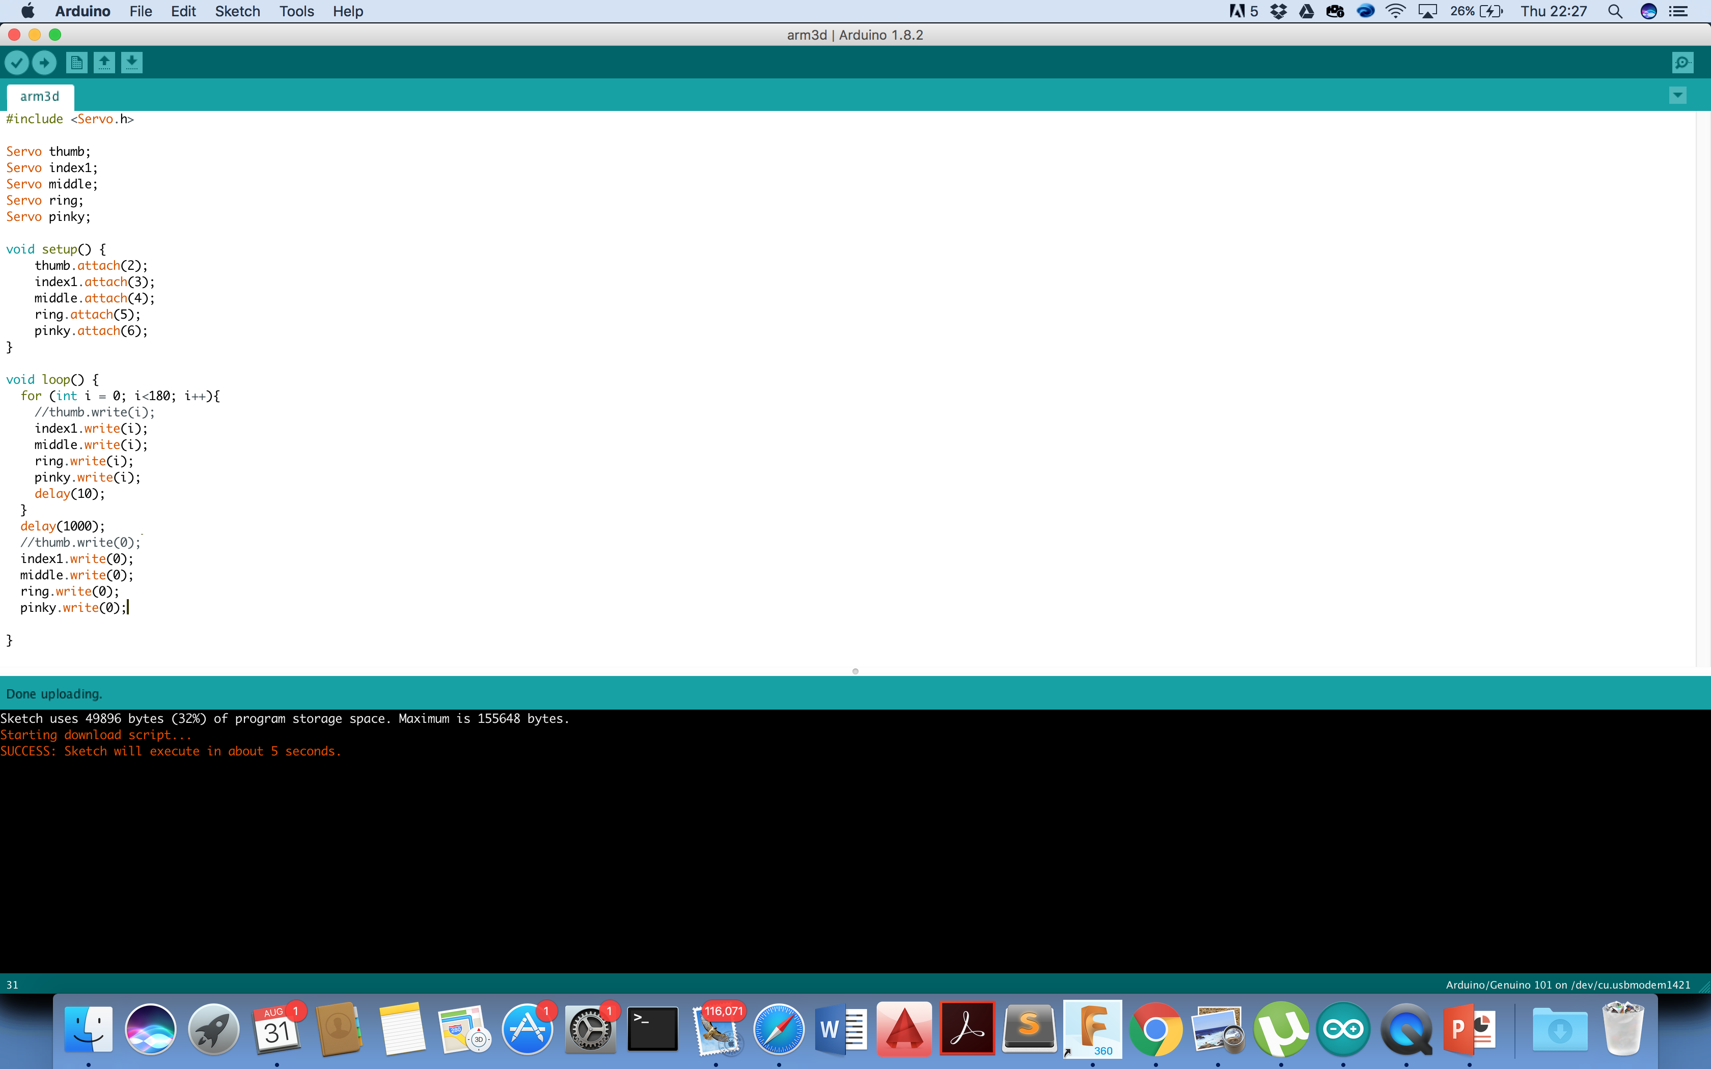Open AutoCAD in the Dock
The image size is (1711, 1069).
903,1029
